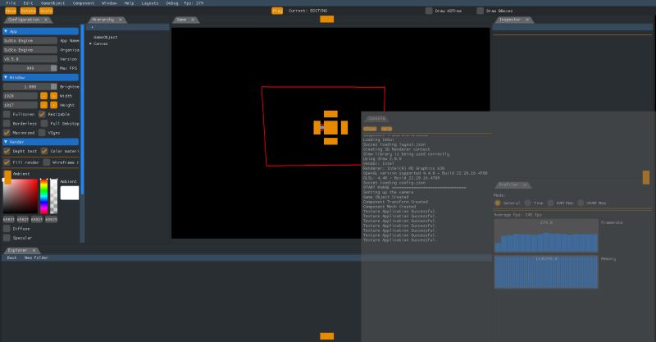Click Back in the Explorer panel

pos(11,258)
